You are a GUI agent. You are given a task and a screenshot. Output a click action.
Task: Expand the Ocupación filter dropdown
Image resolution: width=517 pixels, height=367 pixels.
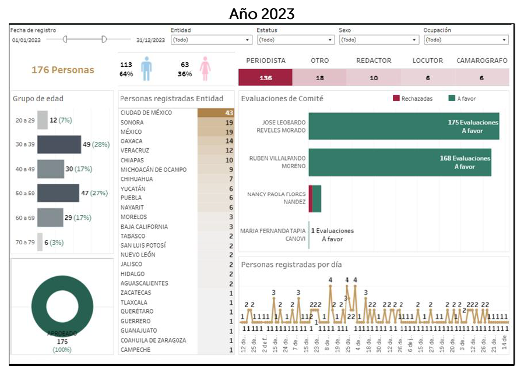[x=466, y=40]
